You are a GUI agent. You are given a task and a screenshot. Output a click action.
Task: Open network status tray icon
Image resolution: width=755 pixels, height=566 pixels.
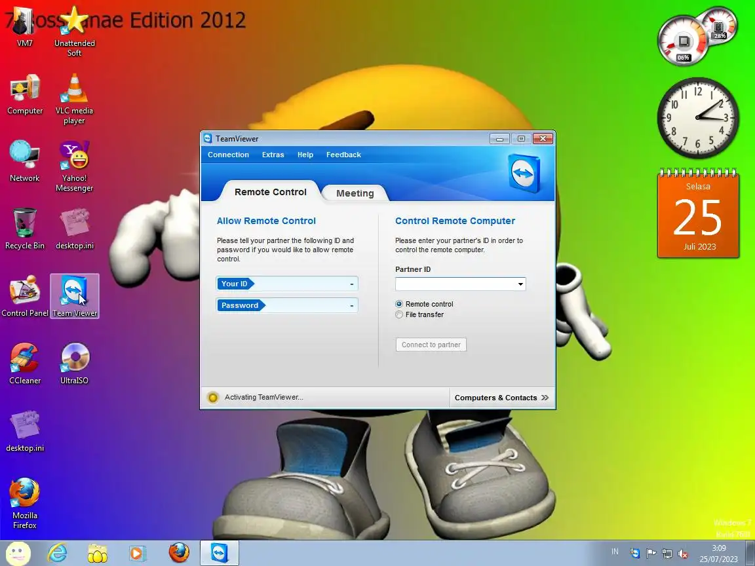pyautogui.click(x=667, y=553)
